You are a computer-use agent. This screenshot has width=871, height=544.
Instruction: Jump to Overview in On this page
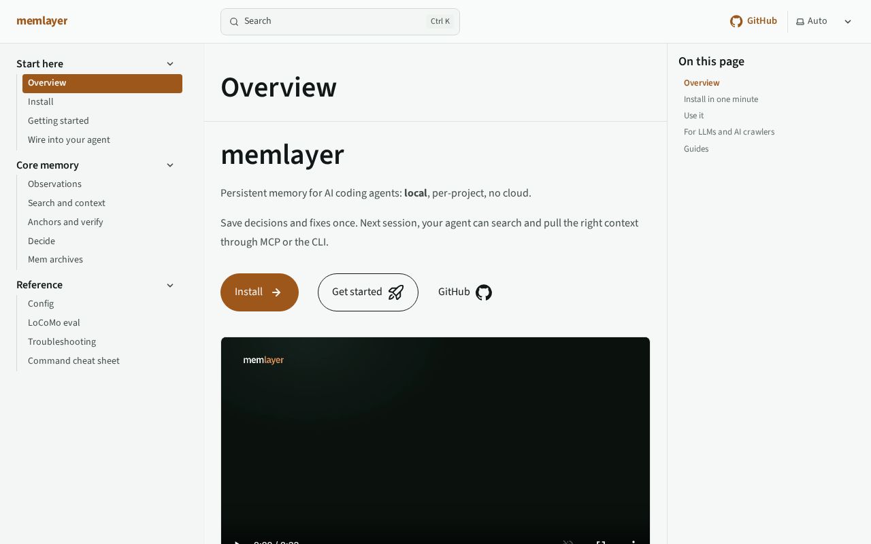[702, 83]
